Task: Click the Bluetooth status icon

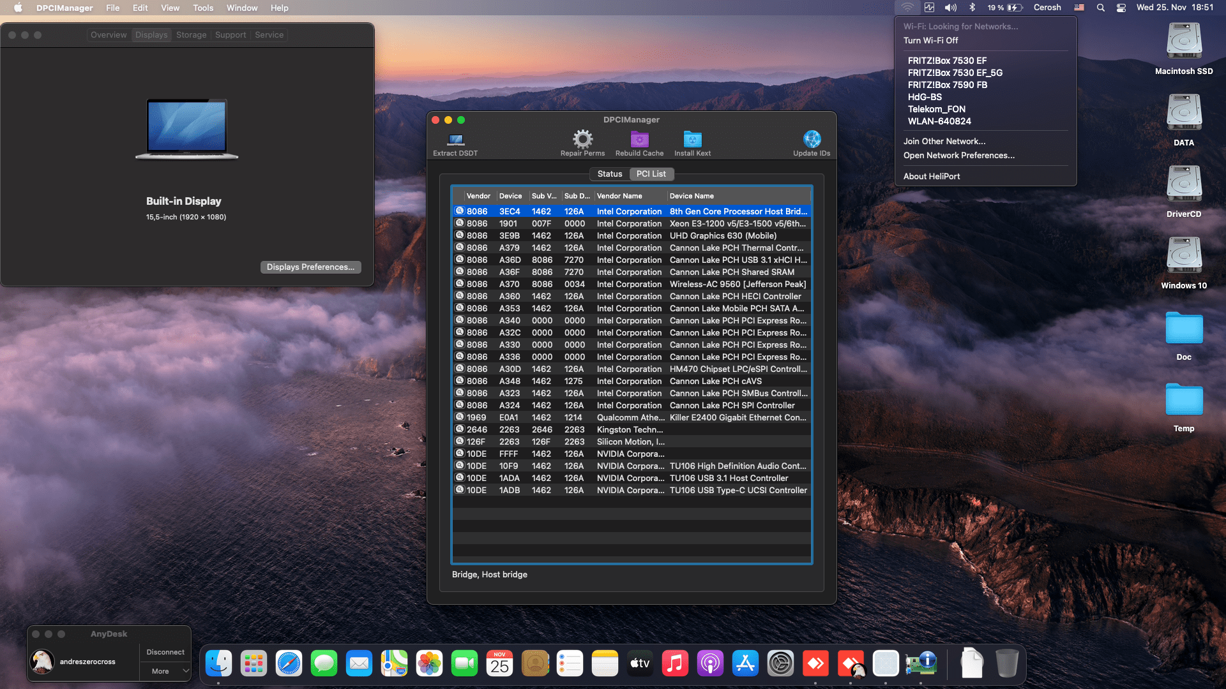Action: click(x=972, y=8)
